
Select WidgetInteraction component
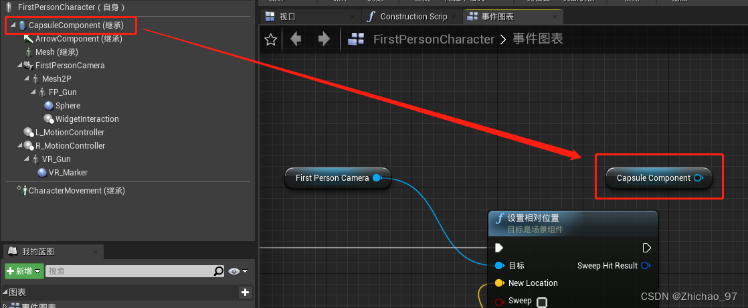pos(87,119)
